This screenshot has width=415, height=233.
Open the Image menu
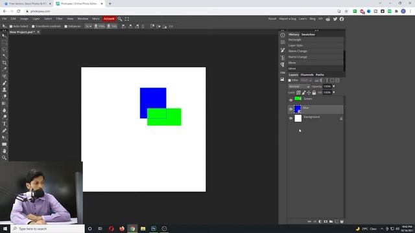click(x=24, y=19)
